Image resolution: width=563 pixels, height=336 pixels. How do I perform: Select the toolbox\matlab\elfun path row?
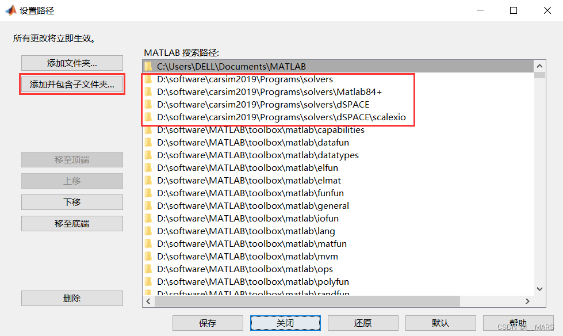tap(338, 168)
